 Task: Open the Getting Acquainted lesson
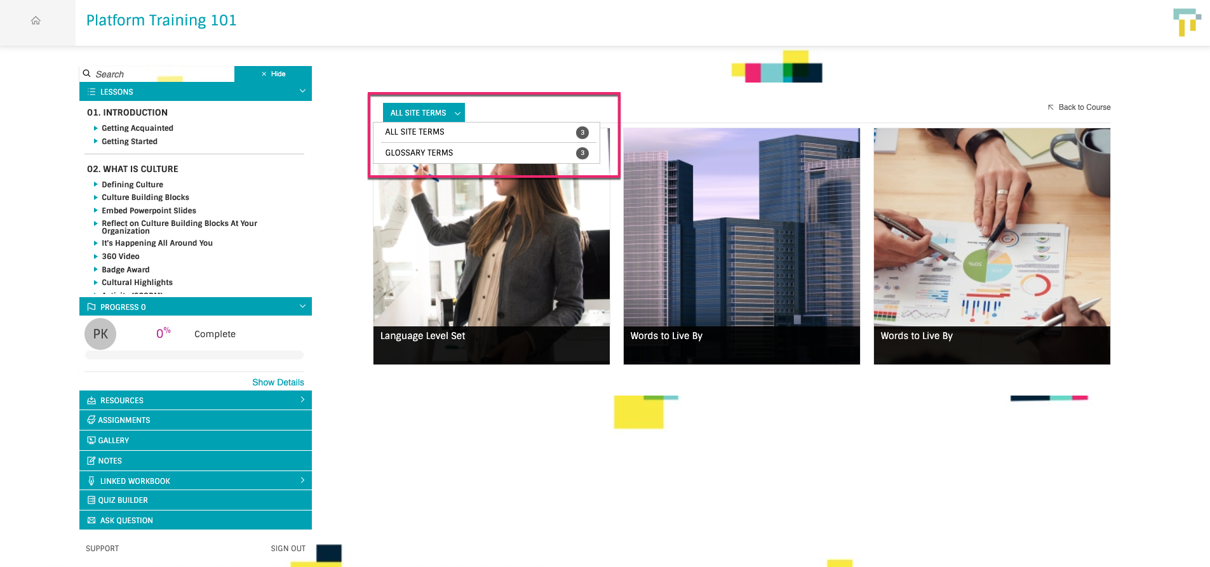click(x=137, y=128)
